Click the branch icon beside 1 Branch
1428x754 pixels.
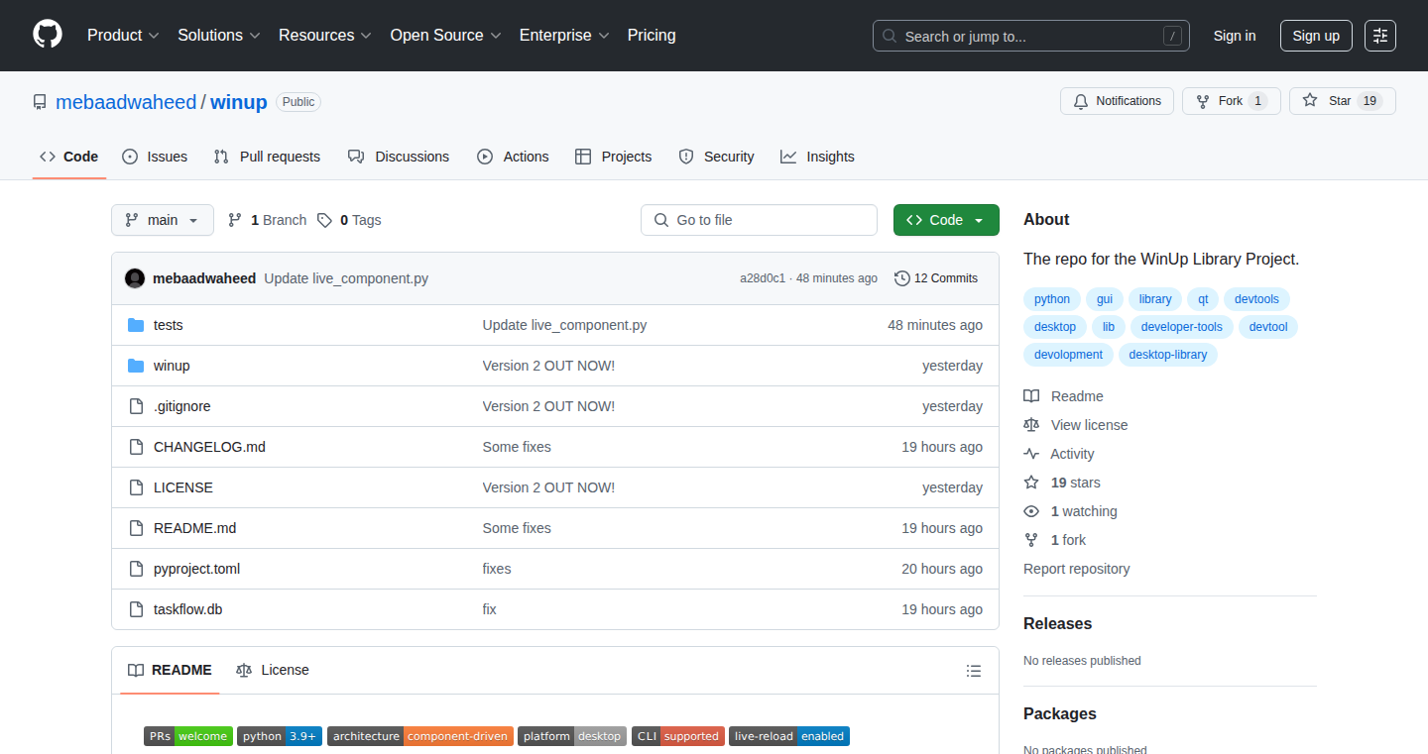235,220
